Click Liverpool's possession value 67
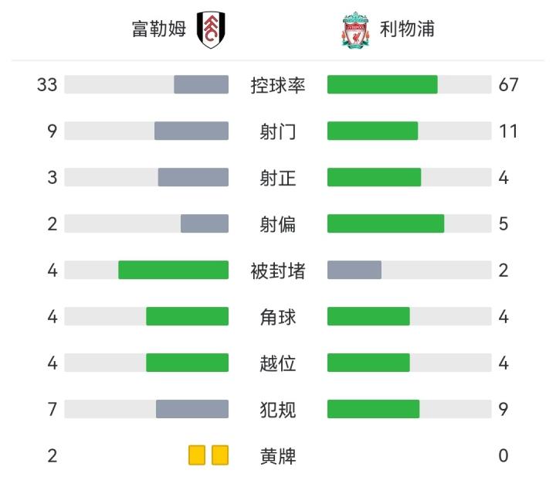The width and height of the screenshot is (556, 477). tap(508, 85)
